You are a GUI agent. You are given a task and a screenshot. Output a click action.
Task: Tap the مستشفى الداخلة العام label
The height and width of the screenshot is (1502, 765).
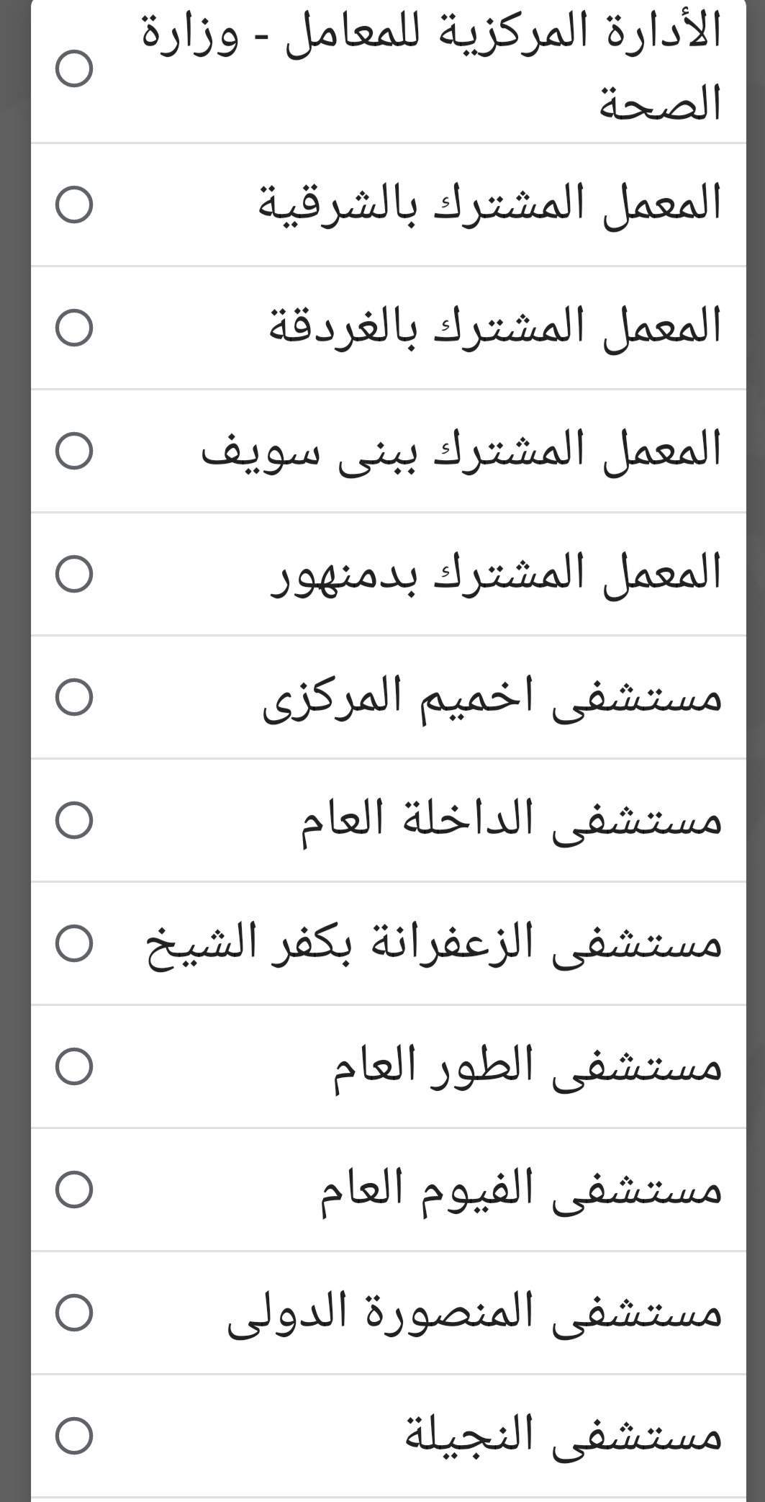511,820
